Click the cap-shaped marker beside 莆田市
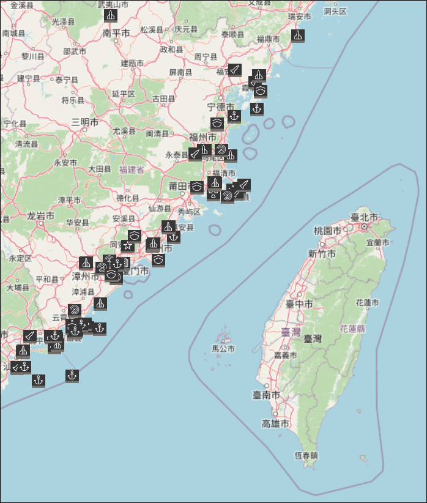Screen dimensions: 427x503 coord(197,187)
